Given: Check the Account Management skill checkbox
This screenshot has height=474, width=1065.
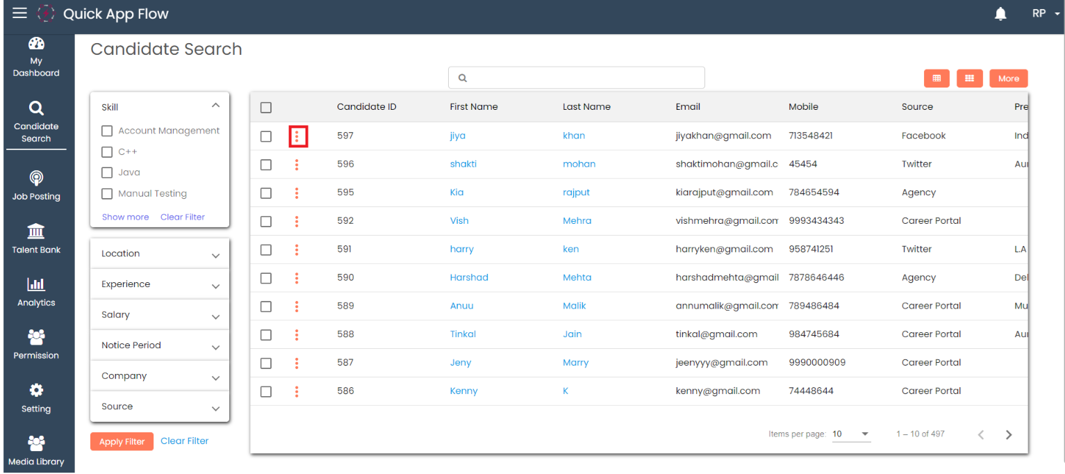Looking at the screenshot, I should (x=107, y=131).
